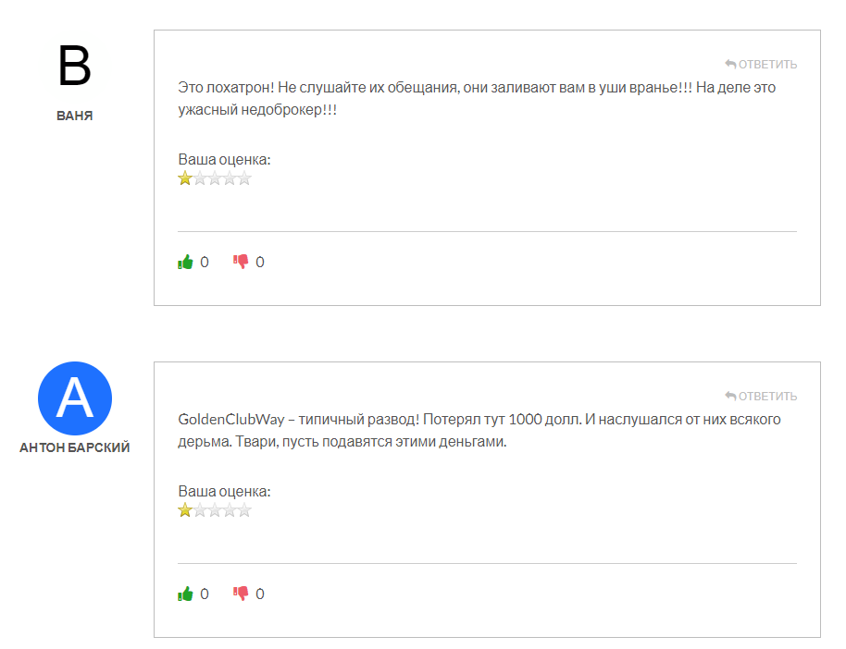Viewport: 846px width, 649px height.
Task: Open the АНТОН БАРСКИЙ username
Action: pos(74,447)
